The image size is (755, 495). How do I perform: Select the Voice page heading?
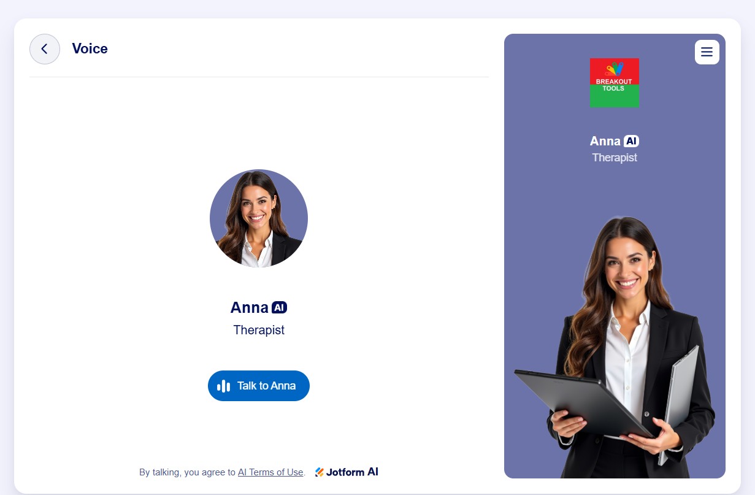tap(90, 49)
